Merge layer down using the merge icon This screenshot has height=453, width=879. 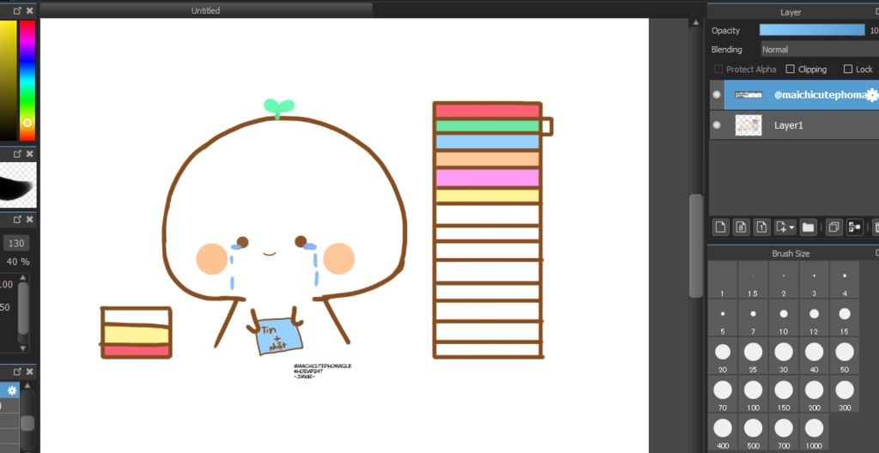[x=854, y=227]
